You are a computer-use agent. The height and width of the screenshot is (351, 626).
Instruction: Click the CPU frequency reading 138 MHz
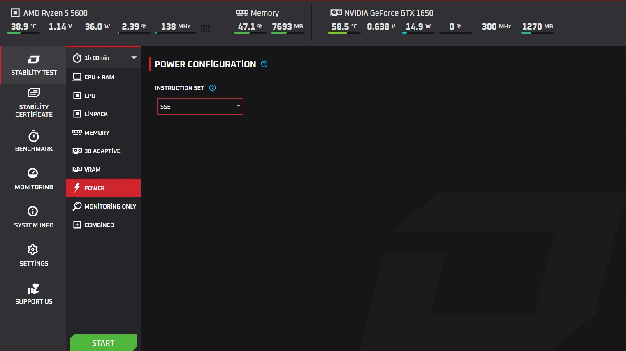176,27
